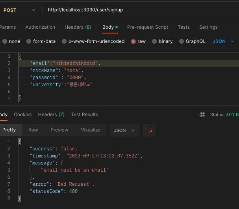Switch to the Tests tab
Image resolution: width=239 pixels, height=209 pixels.
[x=183, y=27]
